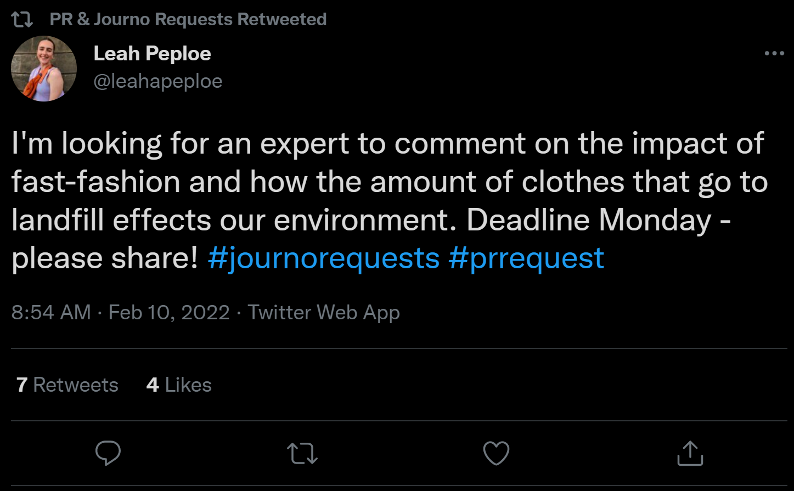This screenshot has width=794, height=491.
Task: View the 7 Retweets list
Action: [x=65, y=385]
